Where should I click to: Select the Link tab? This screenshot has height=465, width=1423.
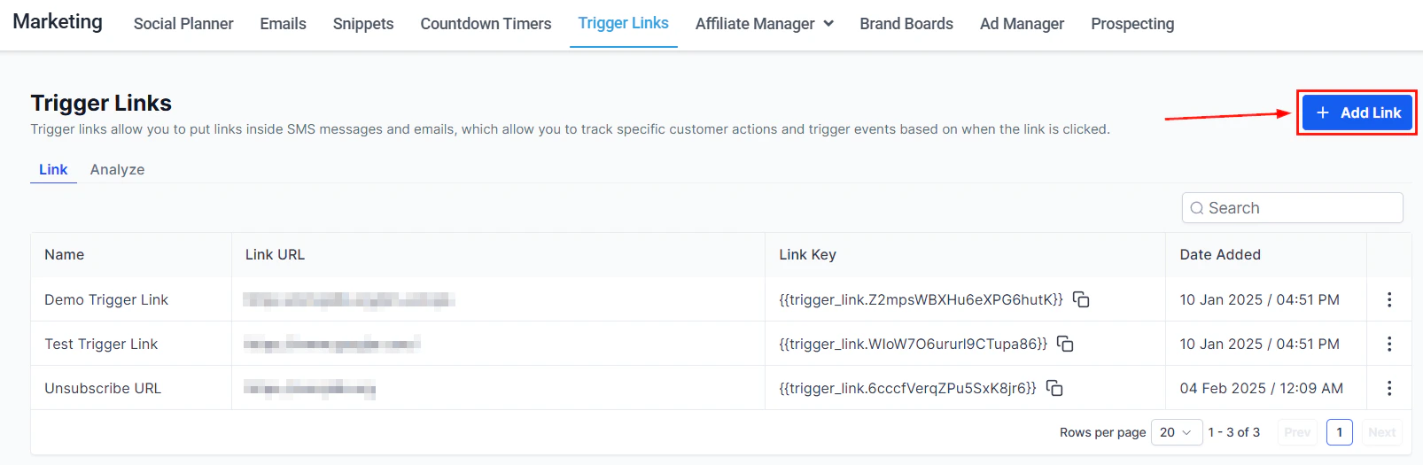pyautogui.click(x=53, y=169)
